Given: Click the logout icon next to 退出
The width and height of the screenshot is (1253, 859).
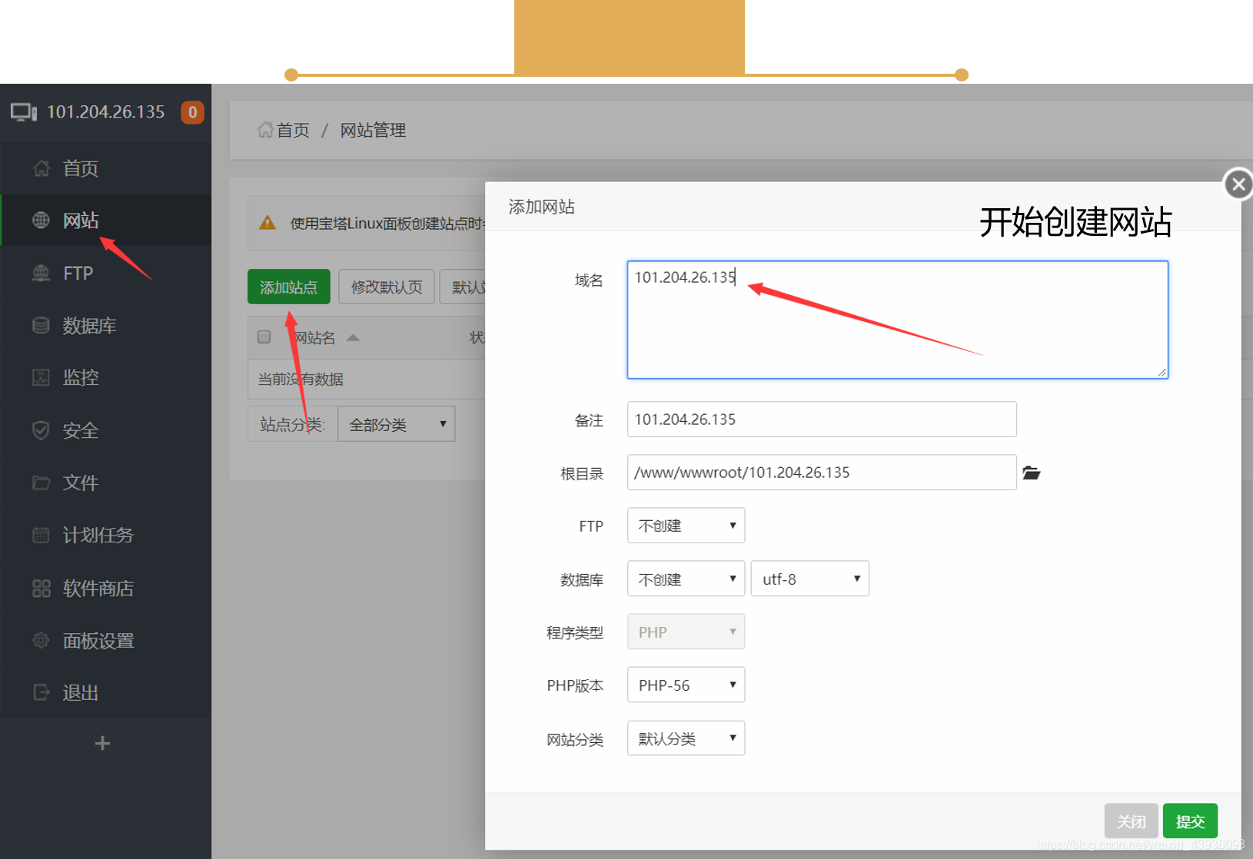Looking at the screenshot, I should point(42,692).
